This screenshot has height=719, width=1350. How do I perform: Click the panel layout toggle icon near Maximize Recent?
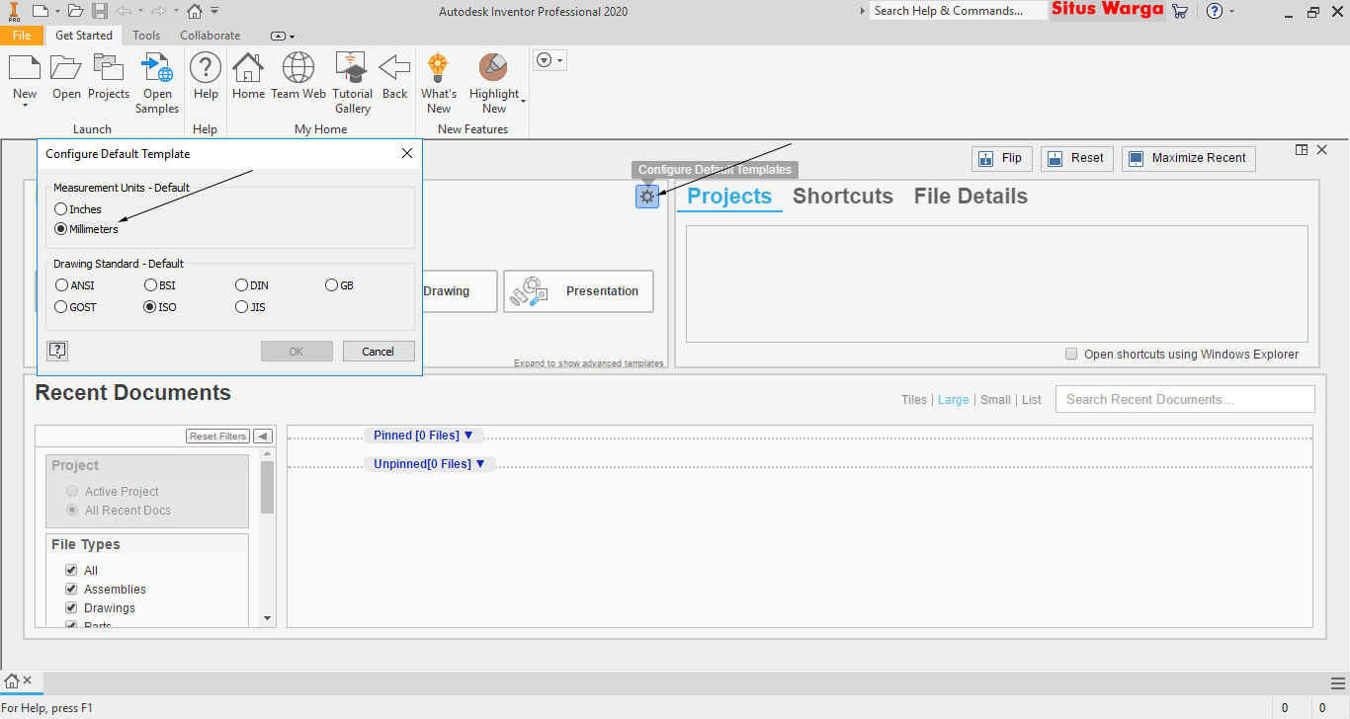pyautogui.click(x=1302, y=150)
